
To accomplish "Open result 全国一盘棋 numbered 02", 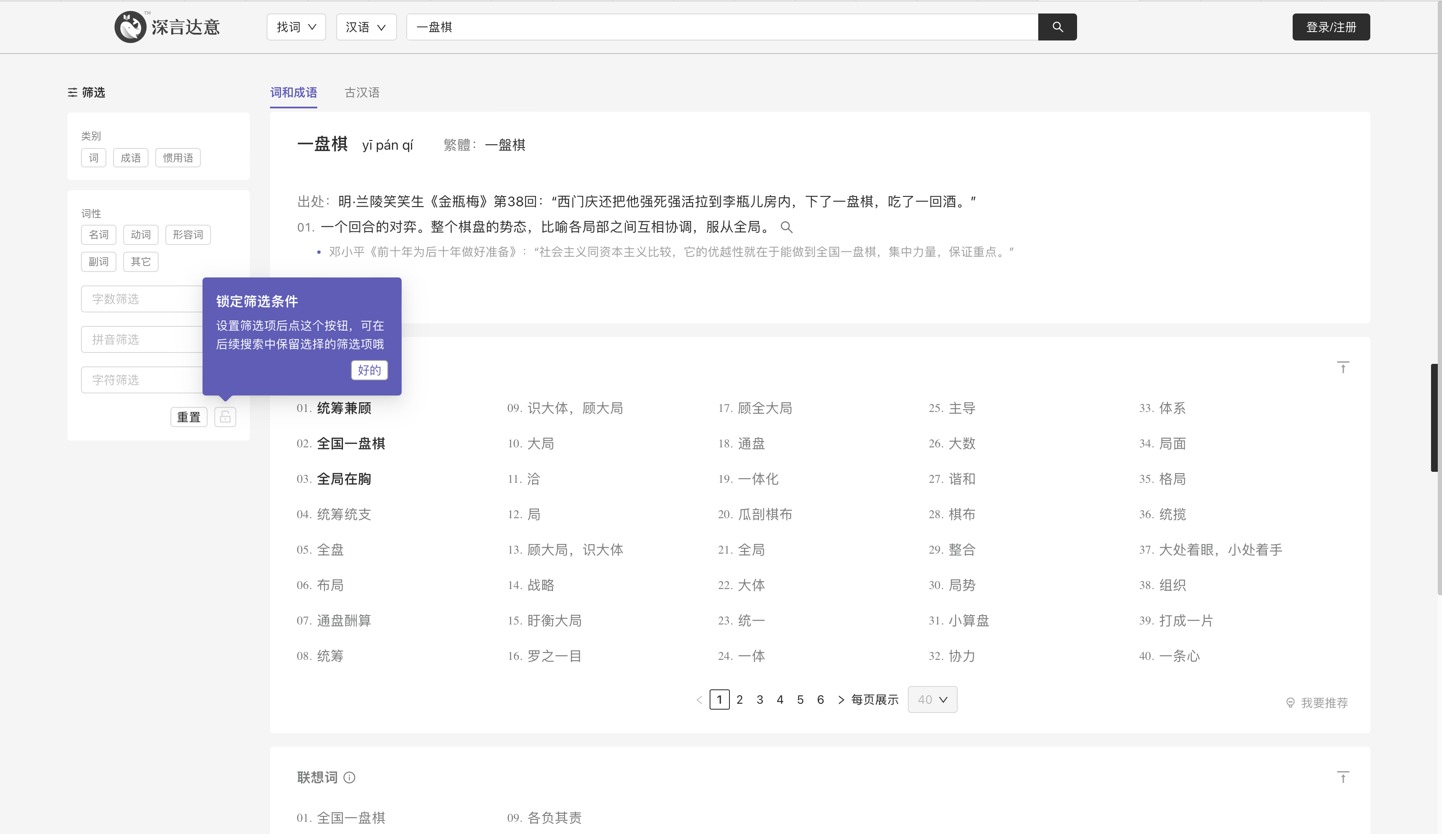I will coord(351,444).
